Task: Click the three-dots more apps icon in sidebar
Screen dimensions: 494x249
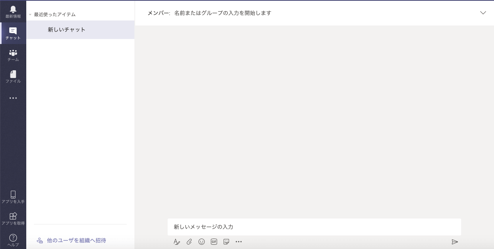Action: 13,98
